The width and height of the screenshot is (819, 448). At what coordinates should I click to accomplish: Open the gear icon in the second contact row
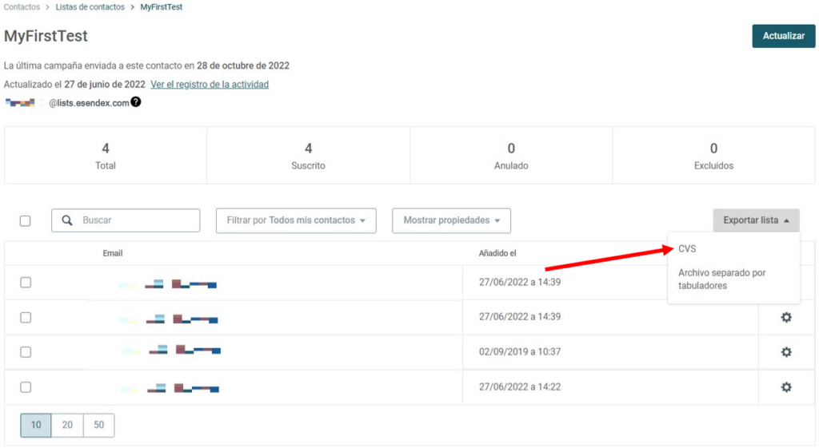785,317
